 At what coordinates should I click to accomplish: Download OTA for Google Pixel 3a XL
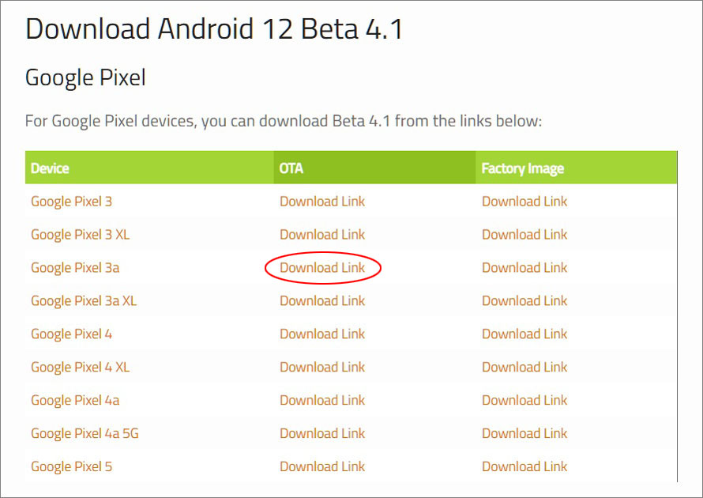point(322,301)
